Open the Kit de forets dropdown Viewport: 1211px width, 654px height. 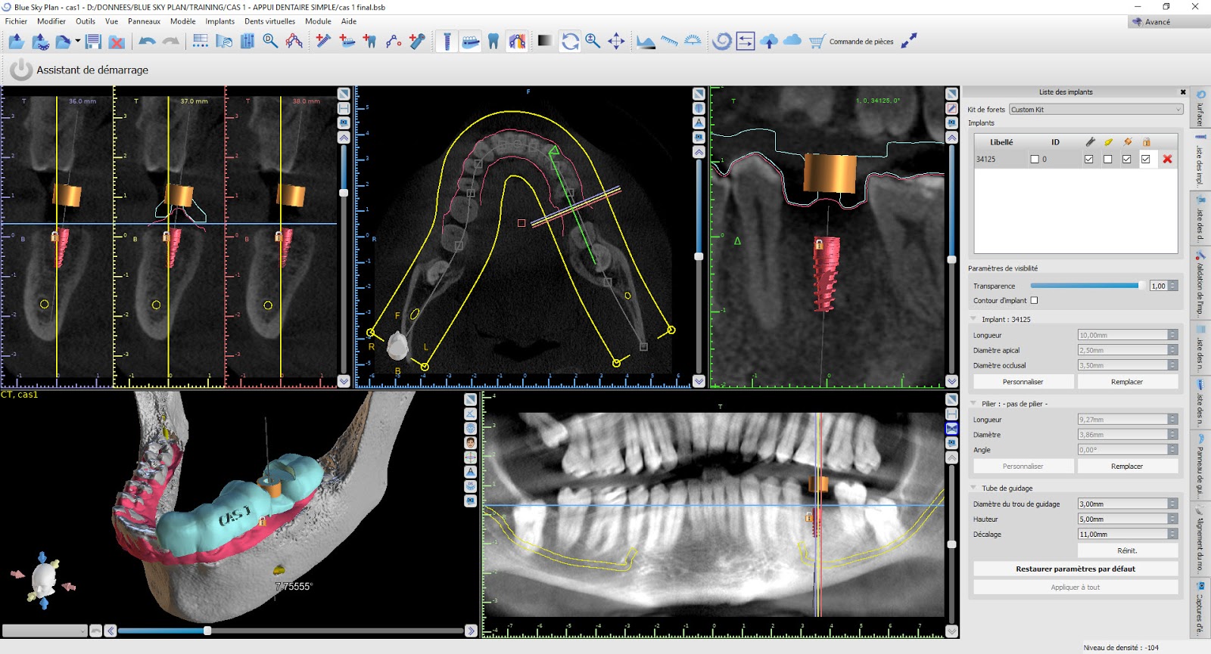tap(1096, 110)
